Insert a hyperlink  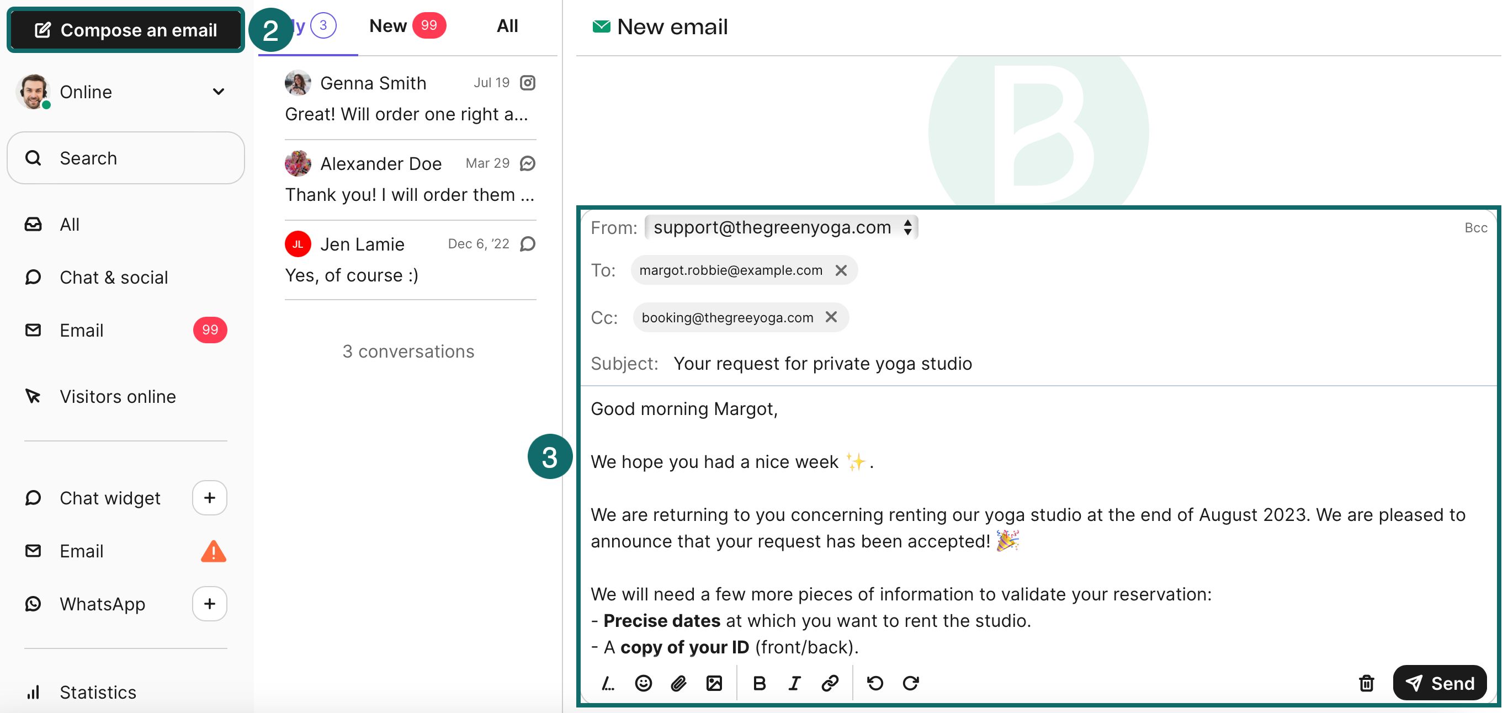[830, 683]
